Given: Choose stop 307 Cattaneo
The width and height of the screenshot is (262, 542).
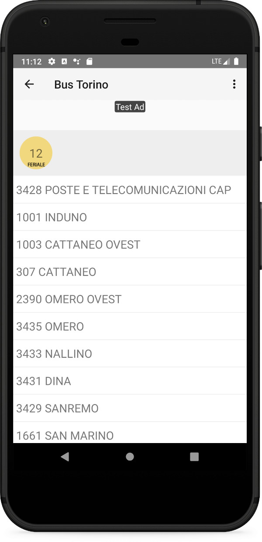Looking at the screenshot, I should 130,272.
